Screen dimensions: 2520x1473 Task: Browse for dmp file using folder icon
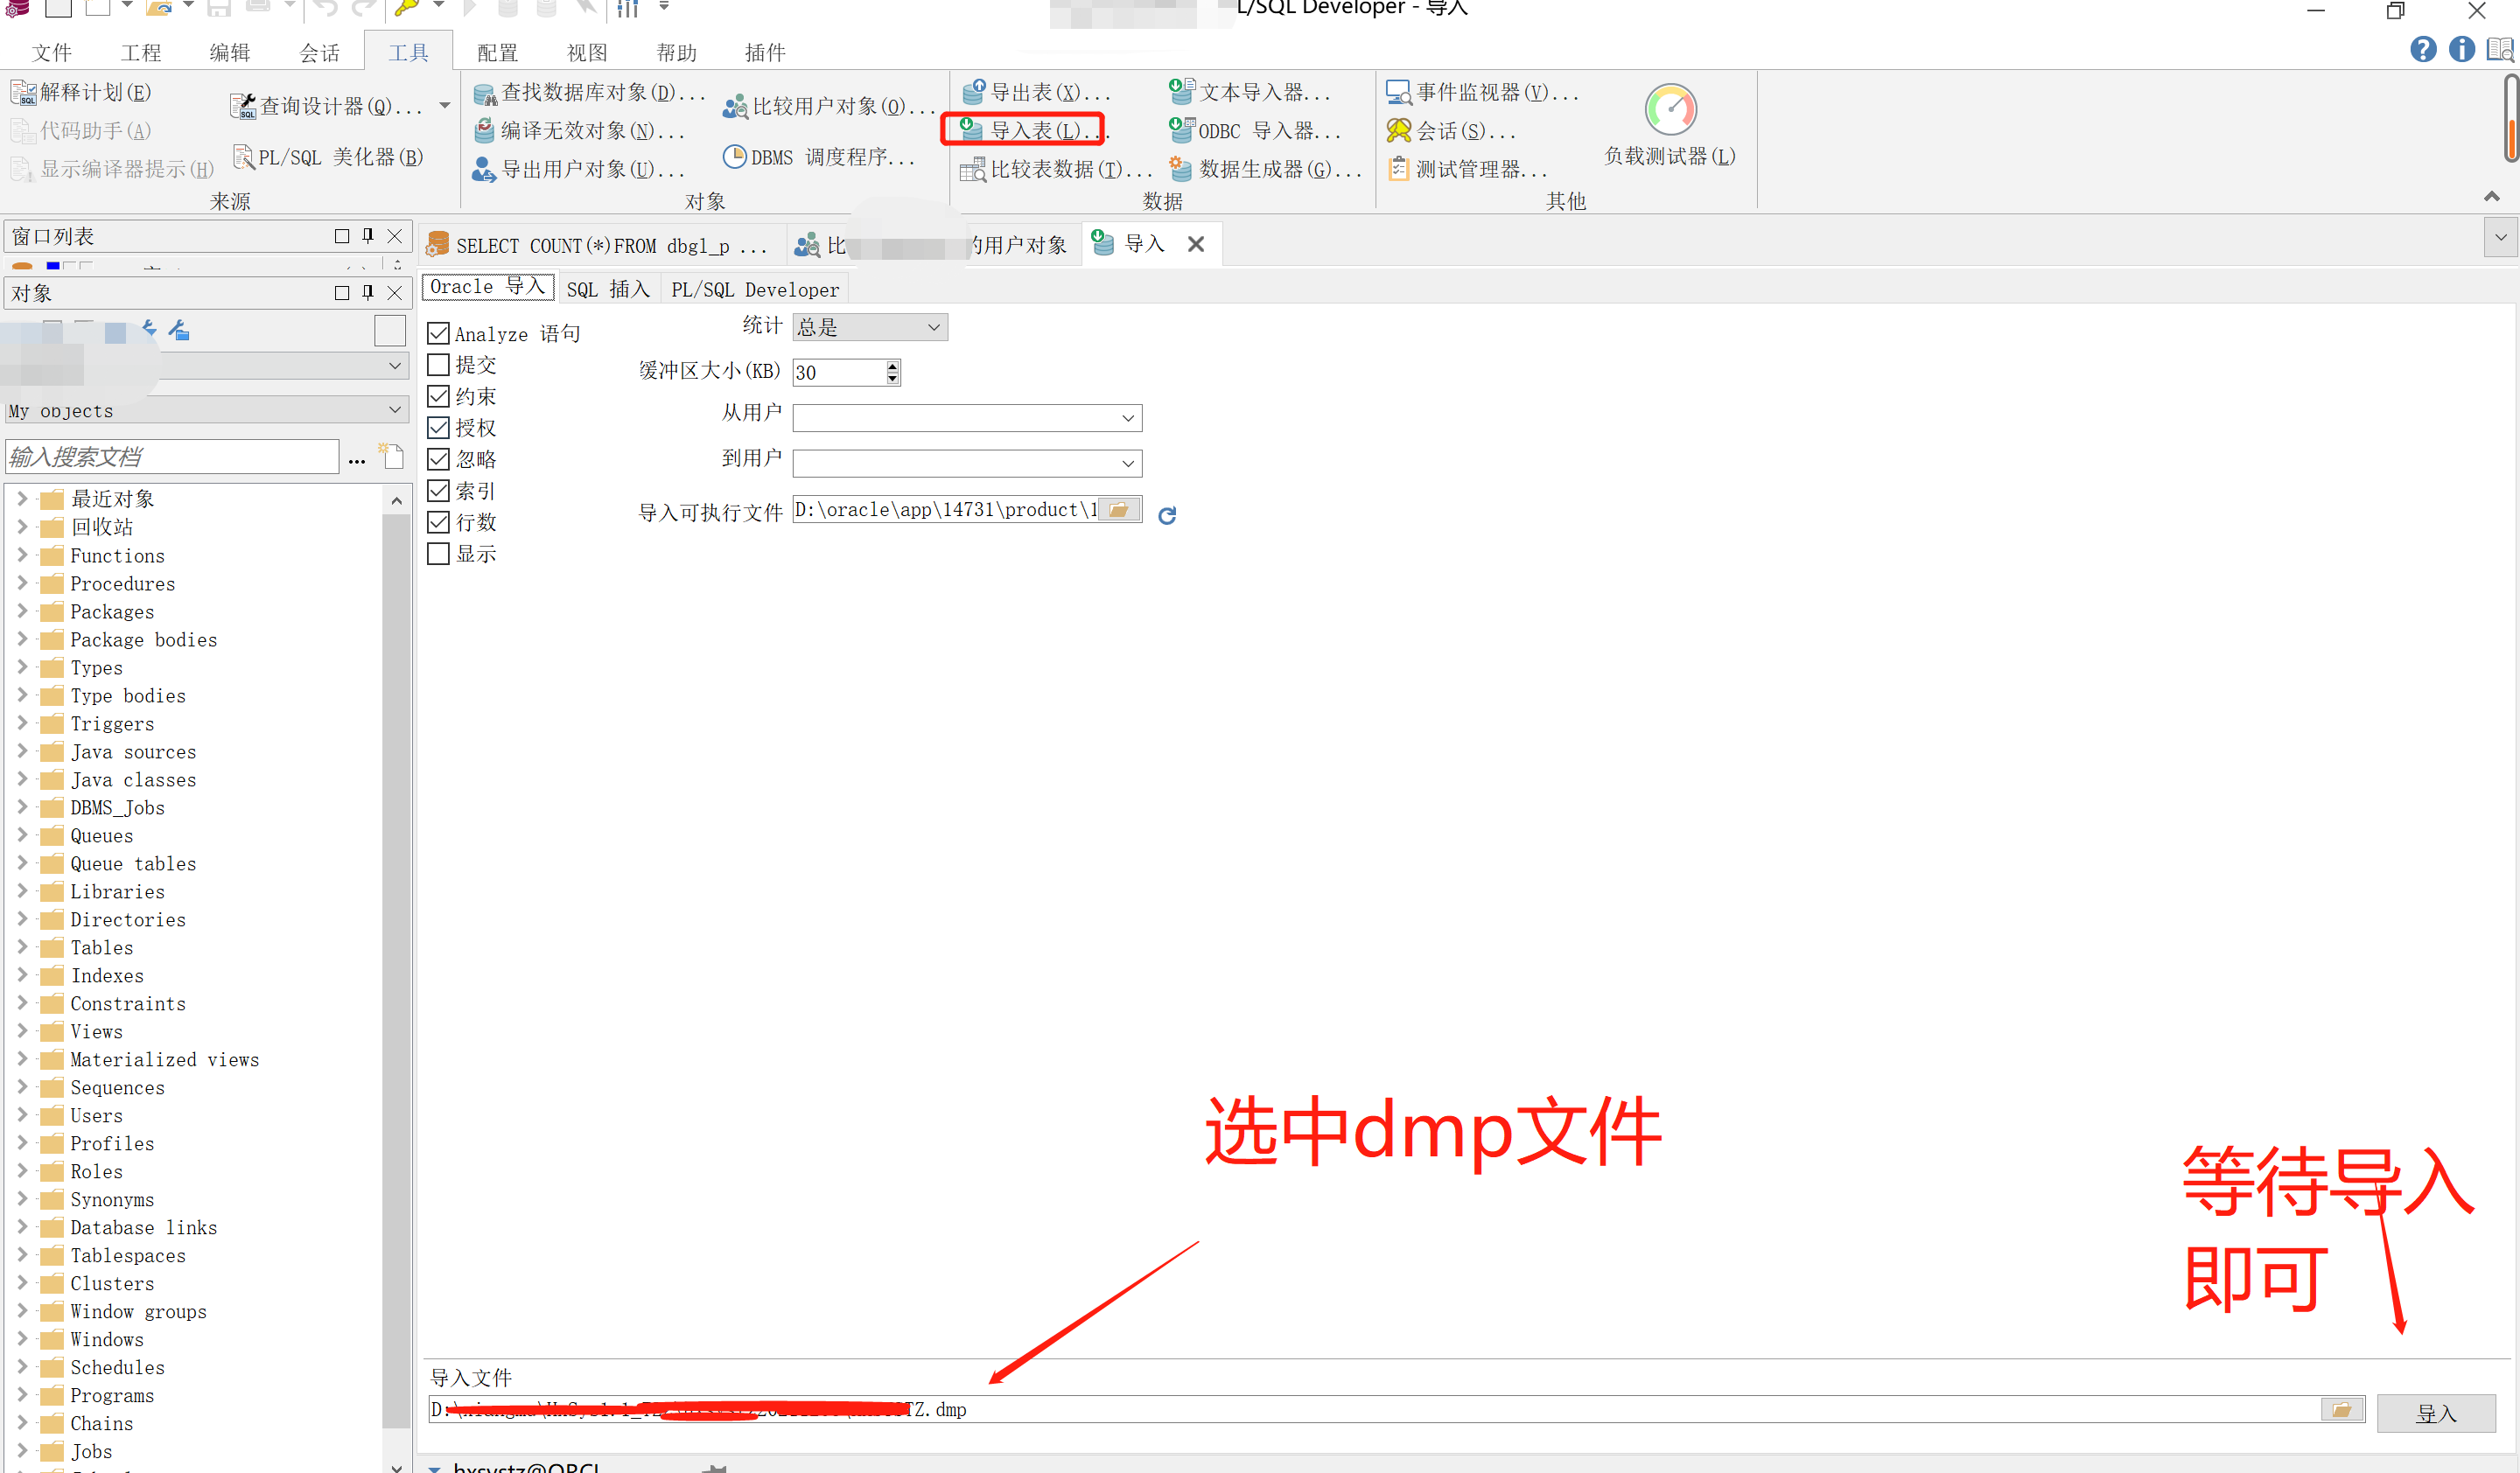click(2341, 1409)
